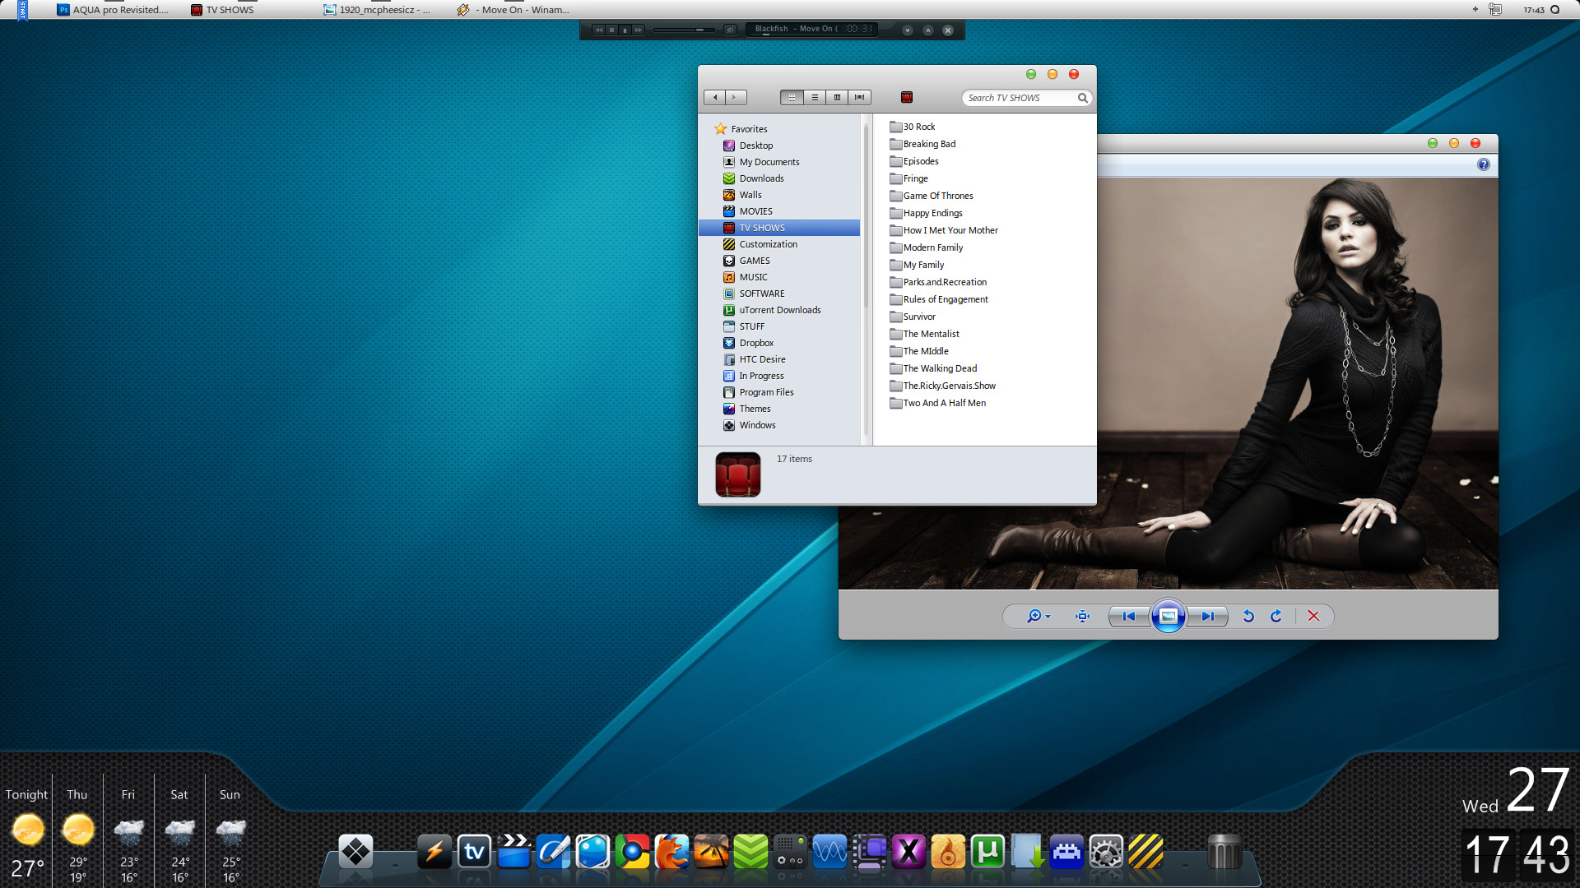Go forward in the TV SHOWS explorer
This screenshot has width=1580, height=888.
click(735, 97)
